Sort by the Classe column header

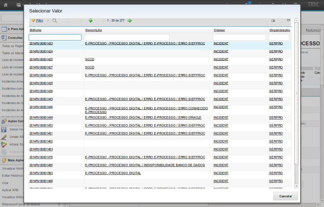[219, 30]
